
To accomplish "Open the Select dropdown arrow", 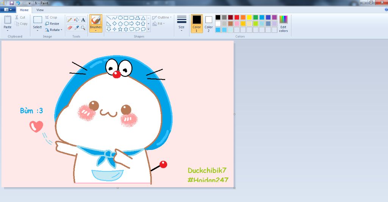I will click(38, 31).
